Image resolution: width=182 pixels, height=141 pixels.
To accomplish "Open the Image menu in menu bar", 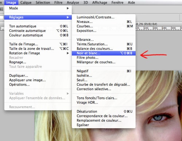I will pyautogui.click(x=11, y=3).
